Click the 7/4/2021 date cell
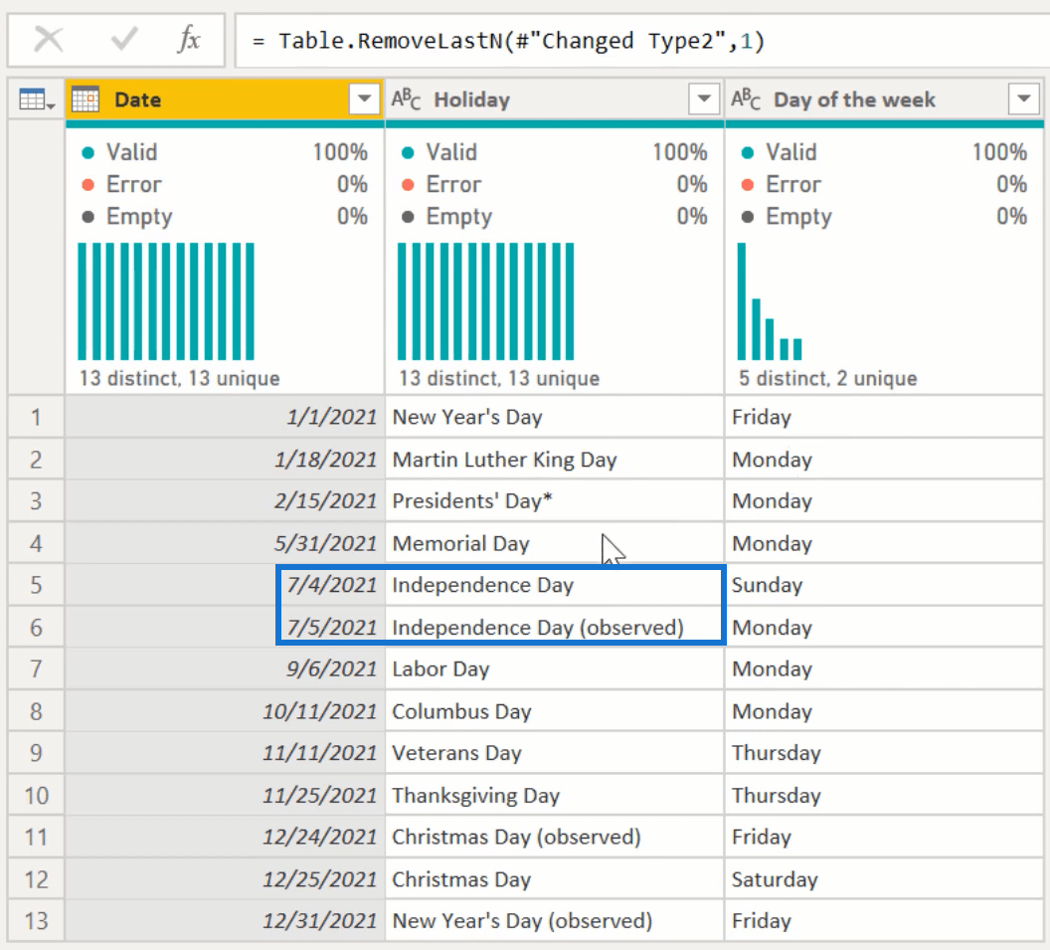The height and width of the screenshot is (950, 1050). click(225, 585)
